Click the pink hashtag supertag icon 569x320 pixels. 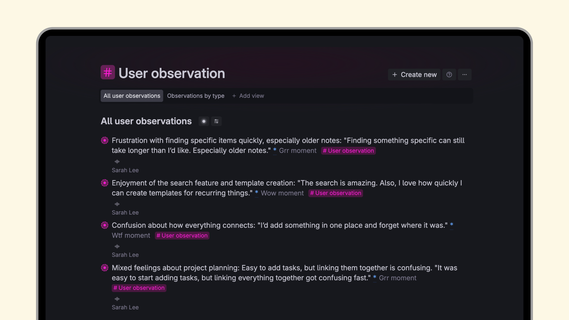(108, 72)
